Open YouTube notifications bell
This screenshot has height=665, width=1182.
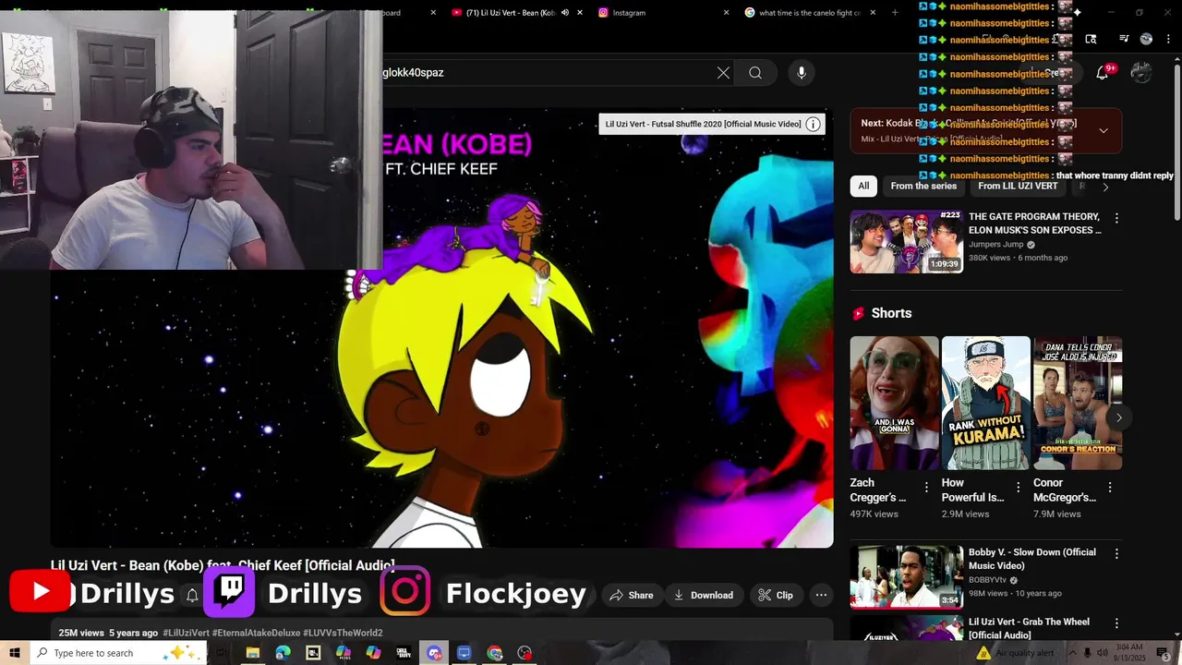1102,73
